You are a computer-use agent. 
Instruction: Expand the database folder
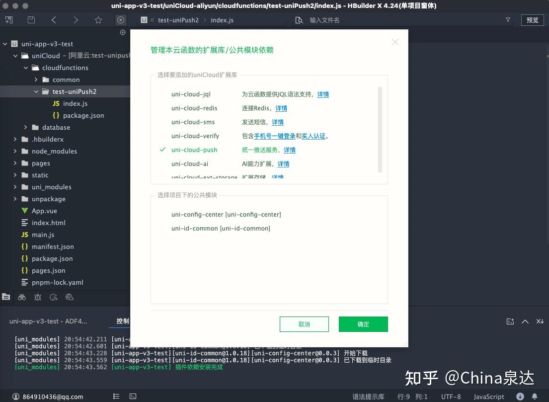(26, 127)
